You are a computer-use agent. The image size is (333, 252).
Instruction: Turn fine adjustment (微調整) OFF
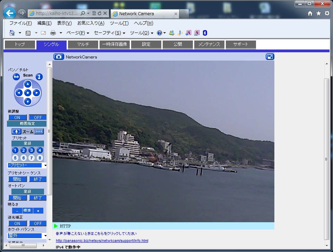coord(37,117)
